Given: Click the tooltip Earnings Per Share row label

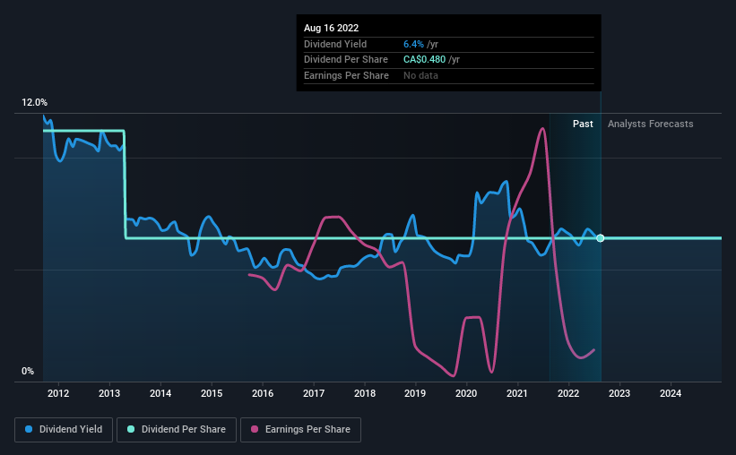Looking at the screenshot, I should pyautogui.click(x=346, y=75).
